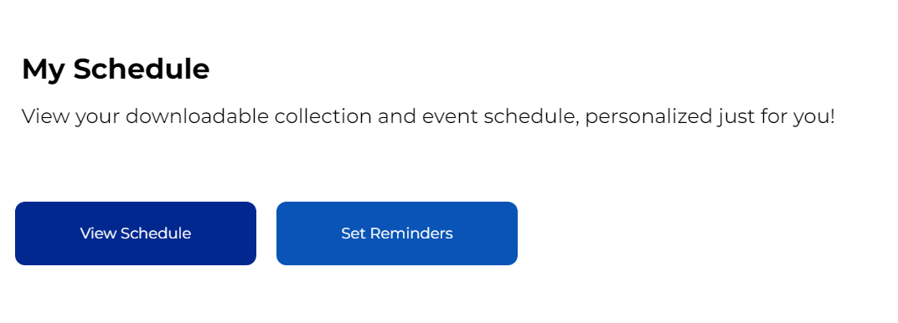This screenshot has width=898, height=323.
Task: Activate the lighter blue Set Reminders button
Action: coord(397,233)
